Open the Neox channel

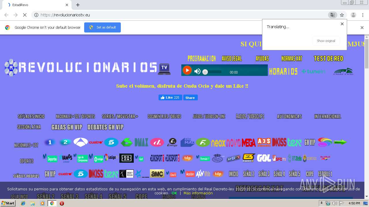[x=218, y=143]
